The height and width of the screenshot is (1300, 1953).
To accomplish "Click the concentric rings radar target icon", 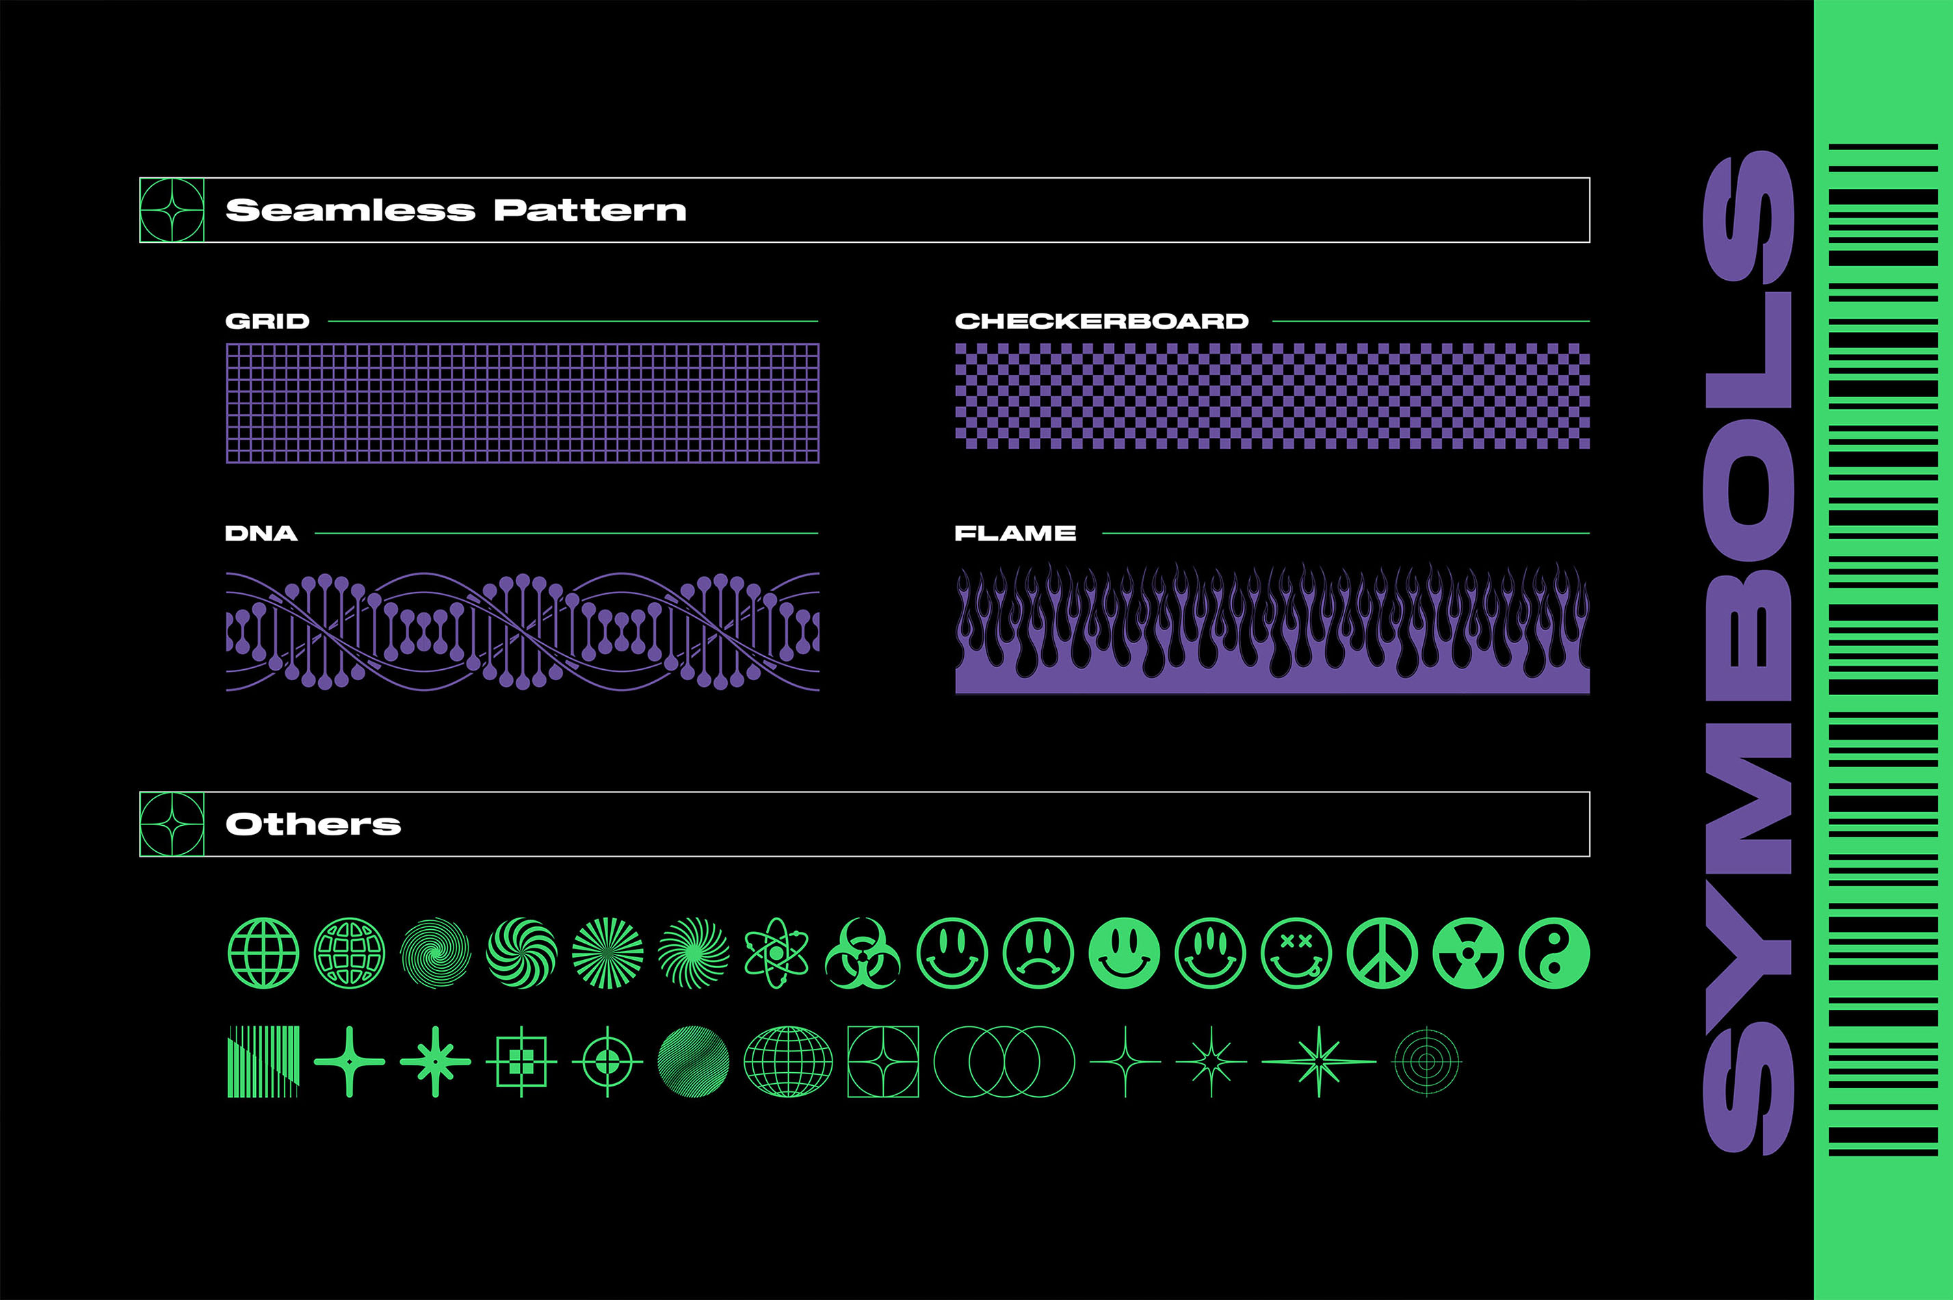I will tap(1427, 1061).
